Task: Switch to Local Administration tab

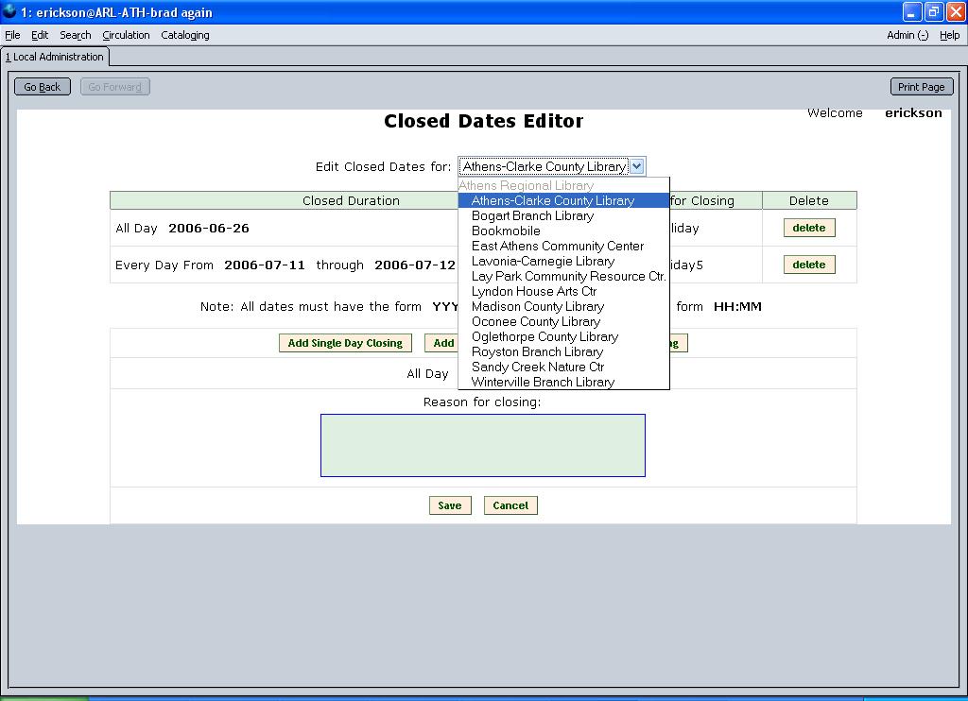Action: pos(55,57)
